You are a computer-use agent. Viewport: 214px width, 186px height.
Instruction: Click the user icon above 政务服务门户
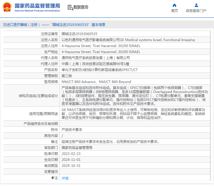(x=196, y=5)
